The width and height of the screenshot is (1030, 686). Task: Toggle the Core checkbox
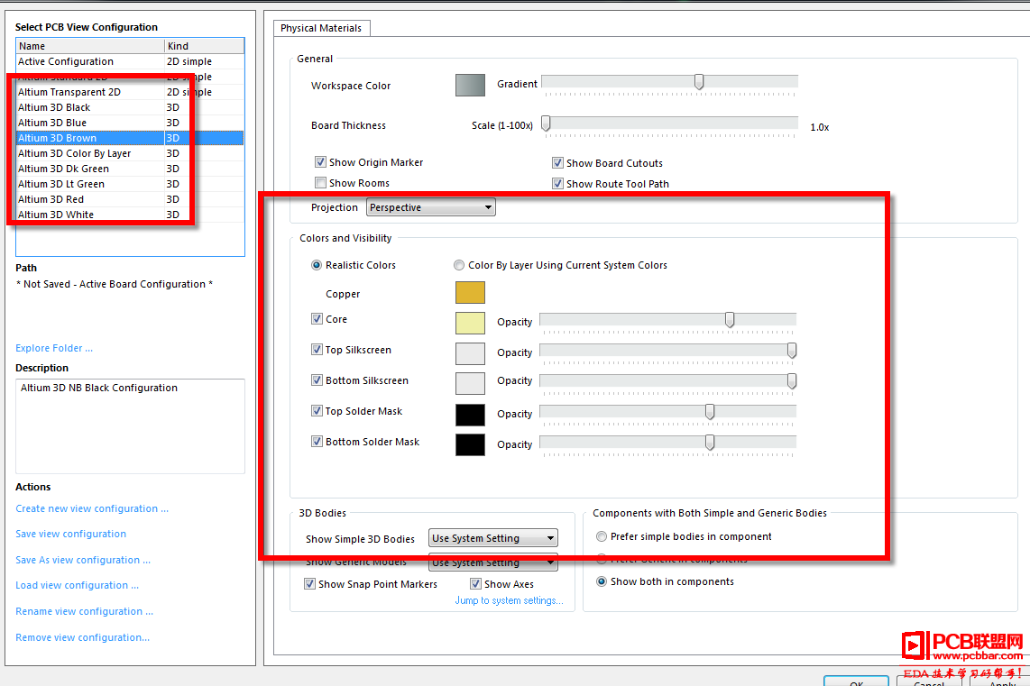[x=317, y=319]
